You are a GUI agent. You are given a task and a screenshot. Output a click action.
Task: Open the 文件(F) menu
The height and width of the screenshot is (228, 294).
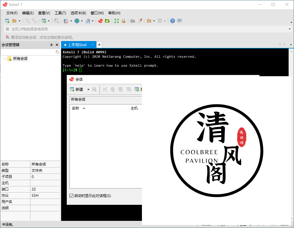pos(12,13)
